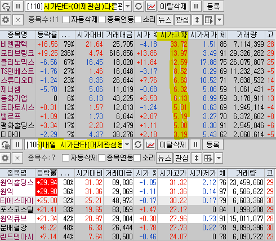This screenshot has width=276, height=241.
Task: Enable 소리 checkbox in the bottom panel
Action: 137,157
